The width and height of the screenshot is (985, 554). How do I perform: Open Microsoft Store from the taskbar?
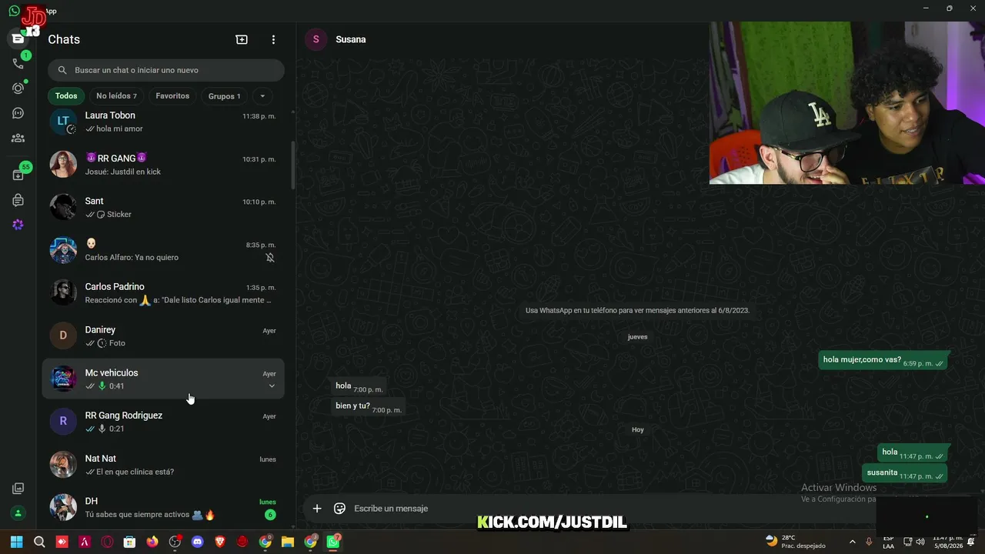point(130,542)
